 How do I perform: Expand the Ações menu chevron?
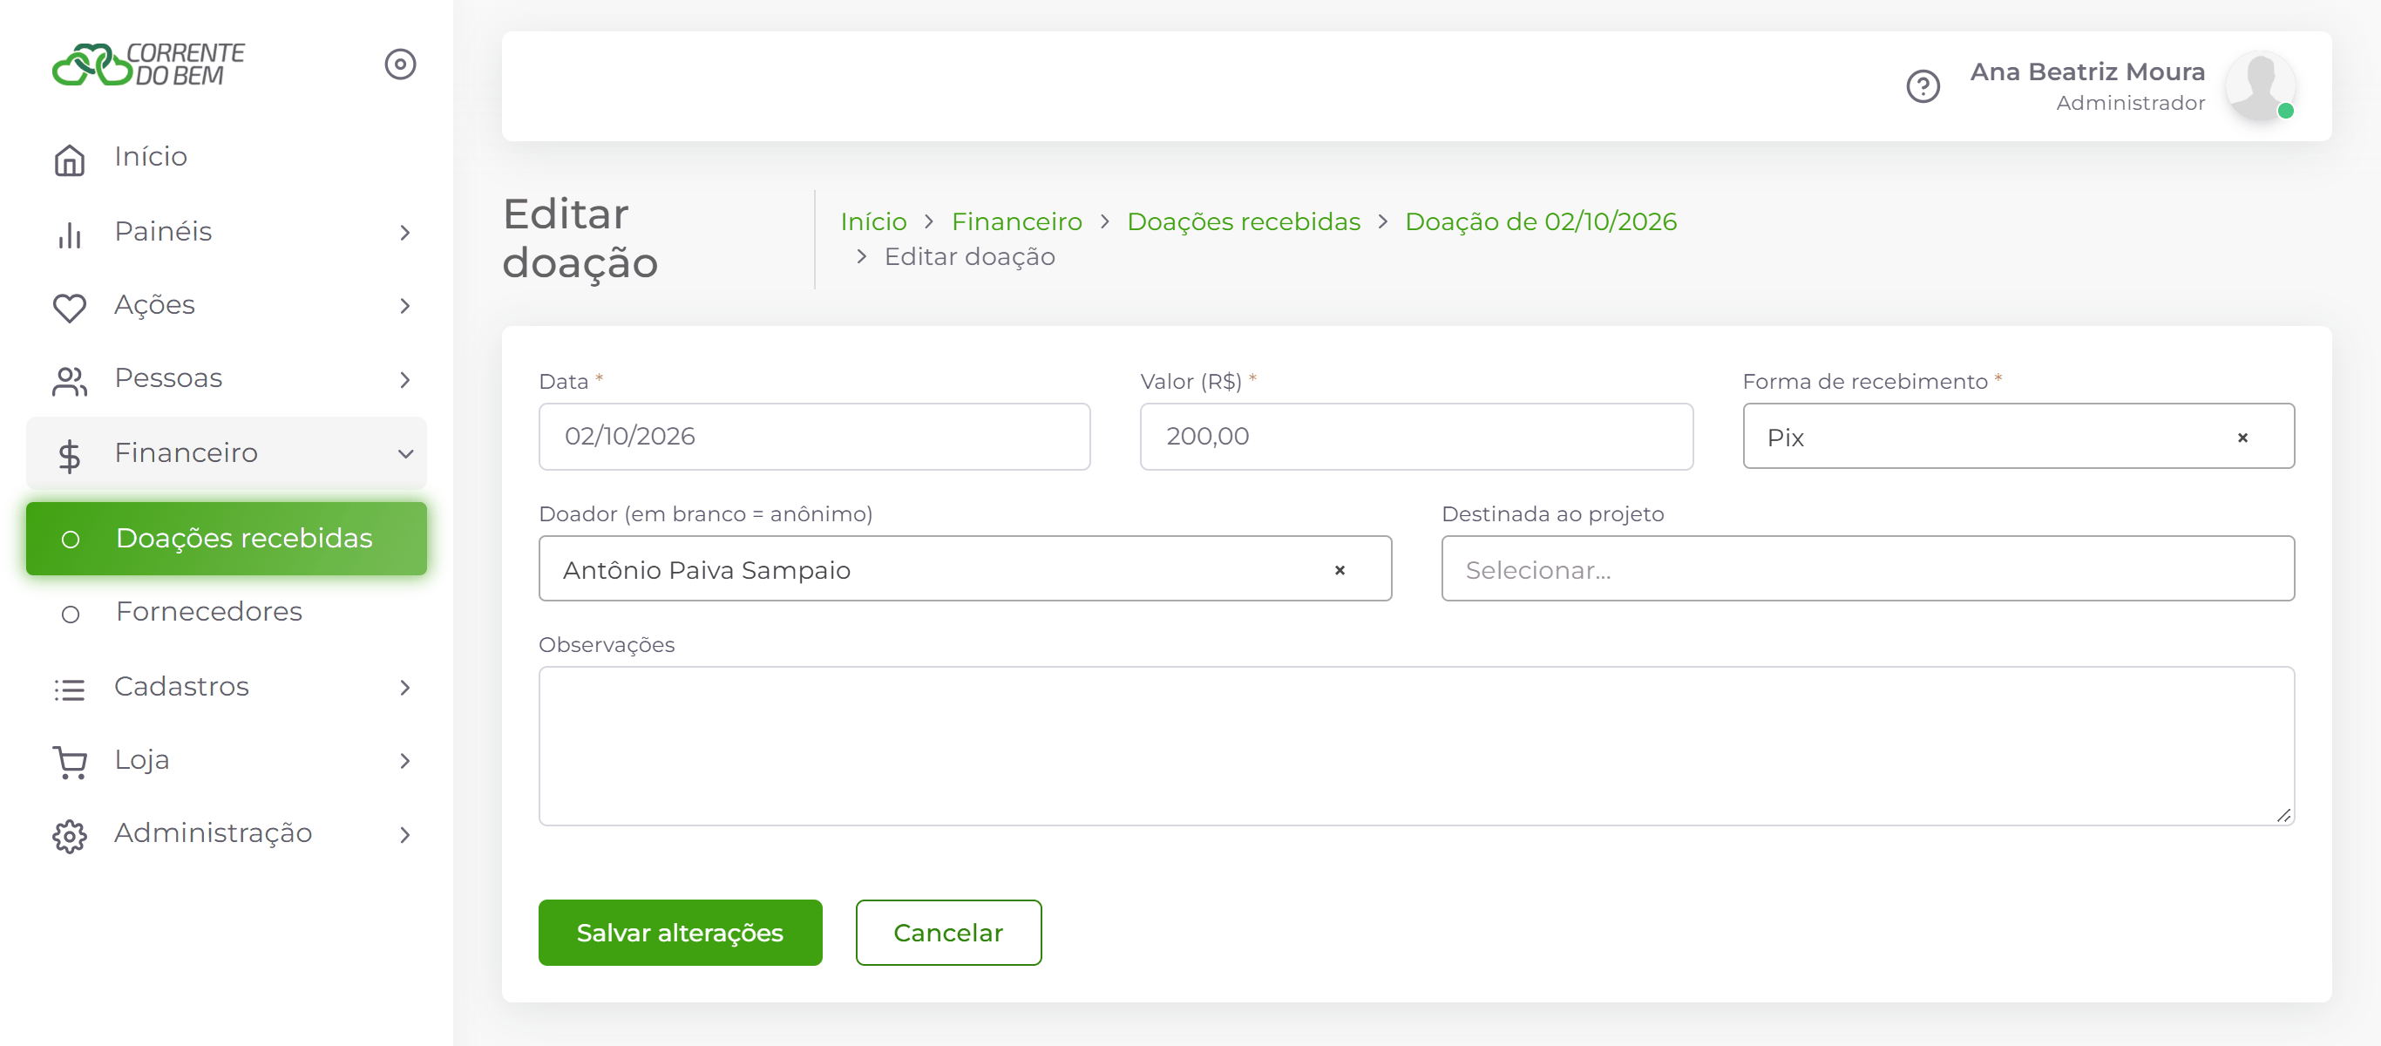(405, 306)
